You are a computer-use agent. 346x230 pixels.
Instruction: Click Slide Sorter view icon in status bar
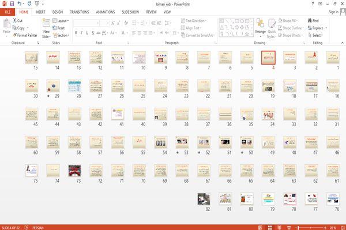click(270, 228)
